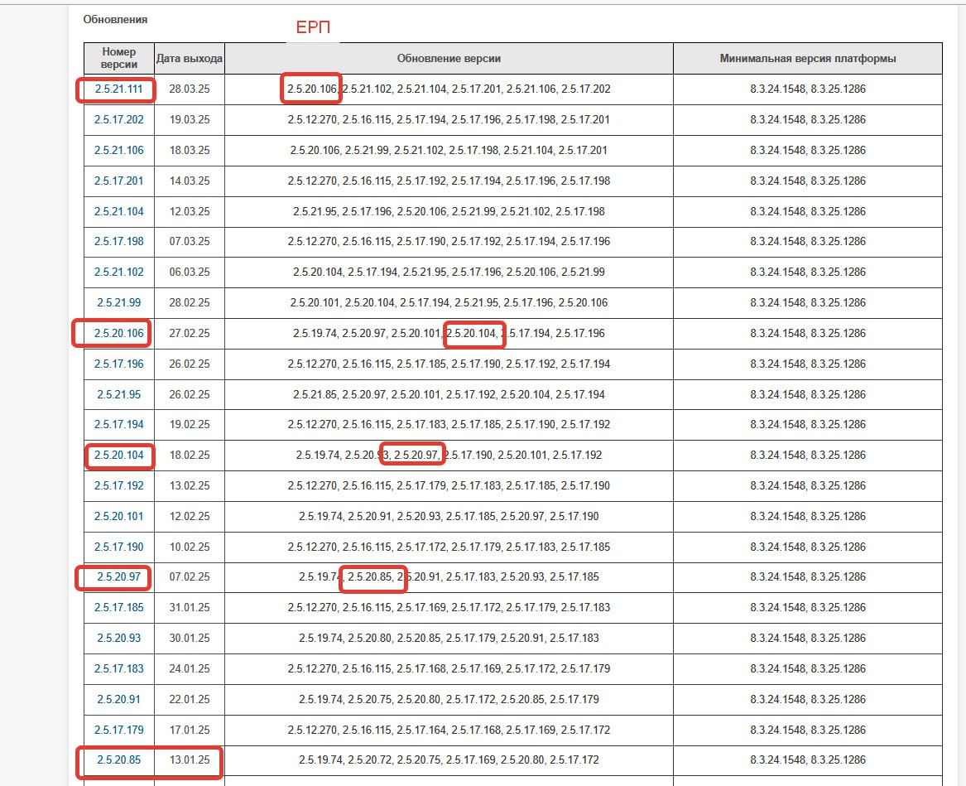Select release date 13.01.25
The width and height of the screenshot is (966, 786).
pyautogui.click(x=189, y=760)
